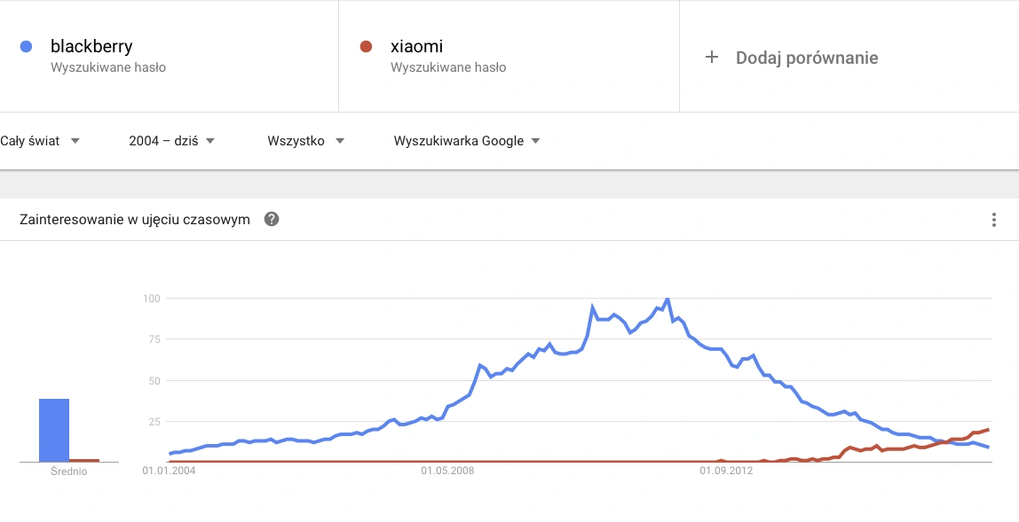Click the blackberry peak at 100
Screen dimensions: 1019x522
[667, 299]
